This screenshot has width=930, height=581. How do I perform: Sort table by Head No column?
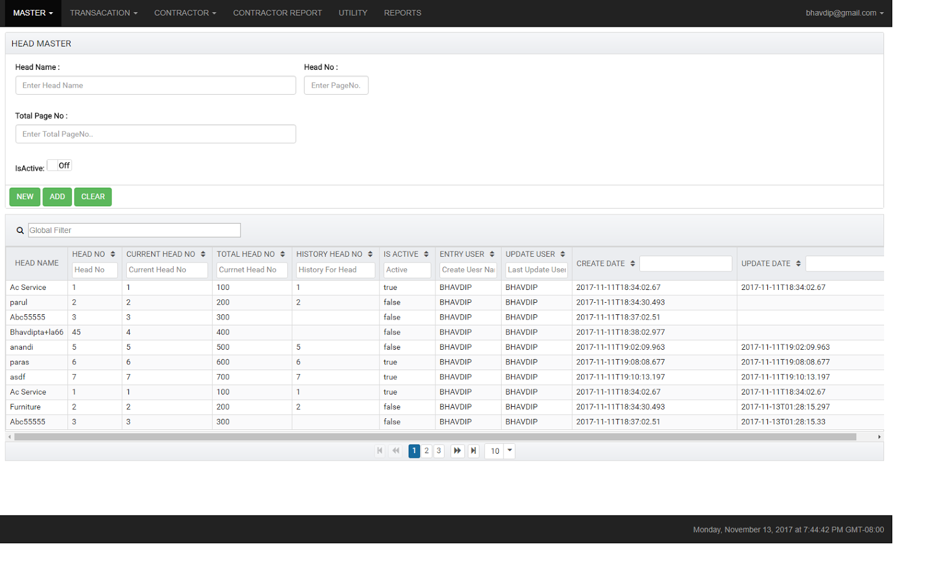[113, 254]
